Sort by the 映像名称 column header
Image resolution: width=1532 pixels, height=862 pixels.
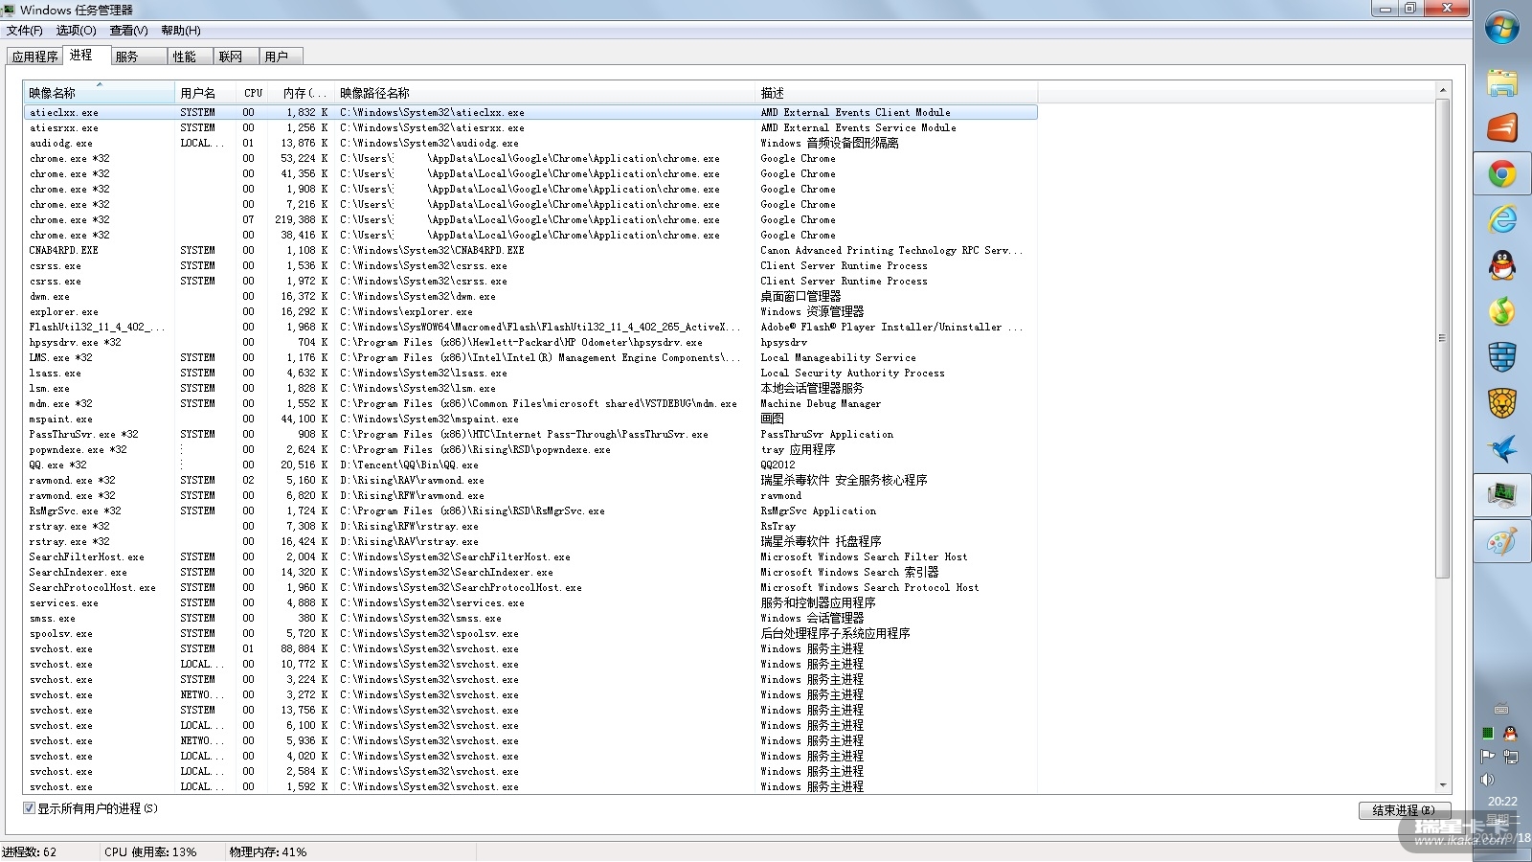[100, 93]
